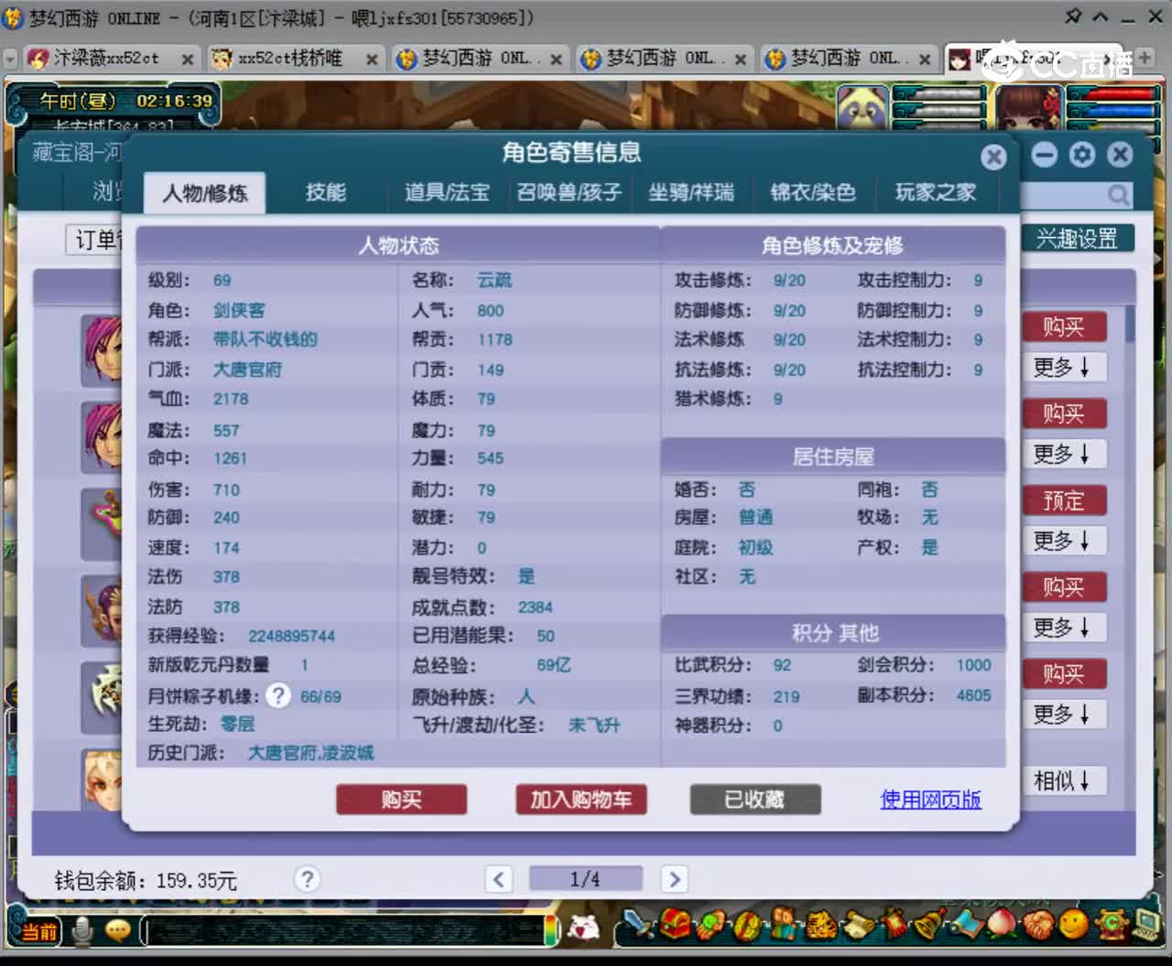Go to previous page arrow
The image size is (1172, 966).
coord(498,879)
